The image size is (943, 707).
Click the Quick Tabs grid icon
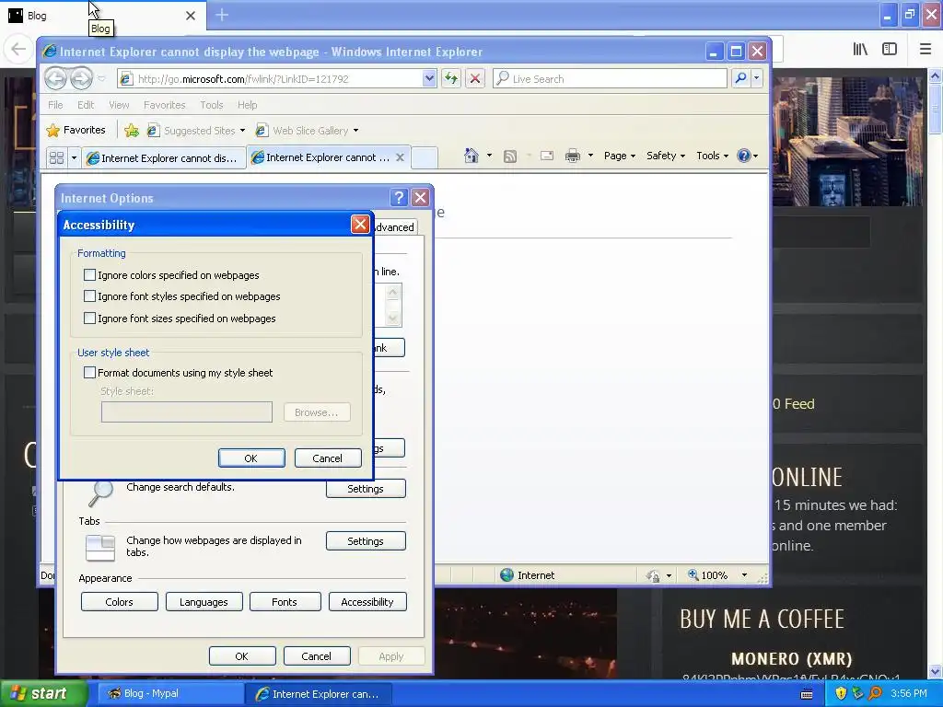pos(56,157)
